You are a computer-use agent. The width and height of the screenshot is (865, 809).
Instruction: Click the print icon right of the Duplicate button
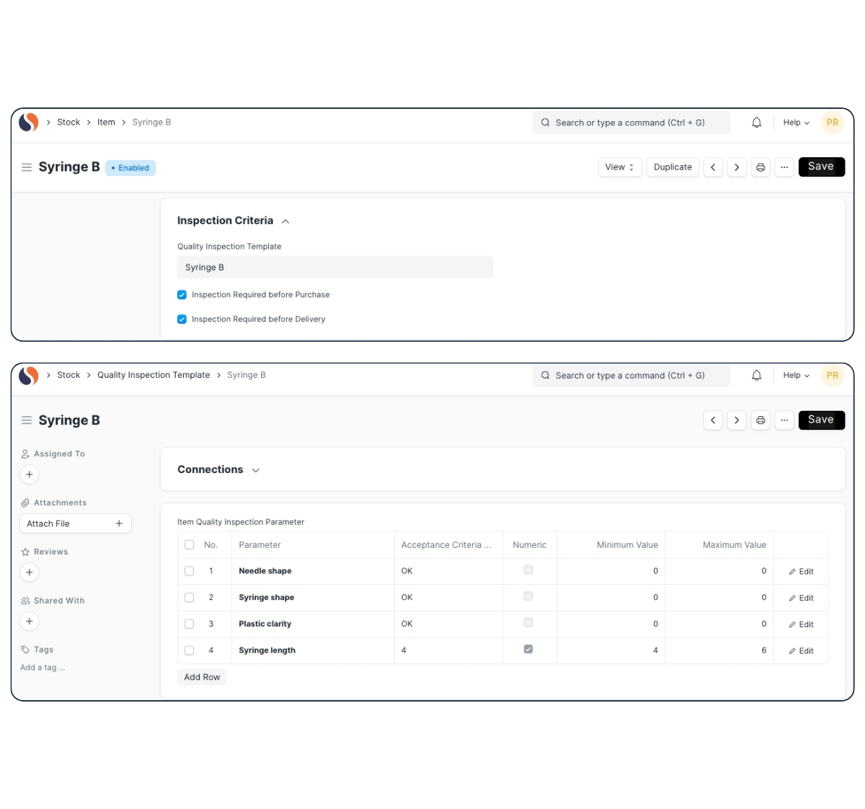coord(760,167)
